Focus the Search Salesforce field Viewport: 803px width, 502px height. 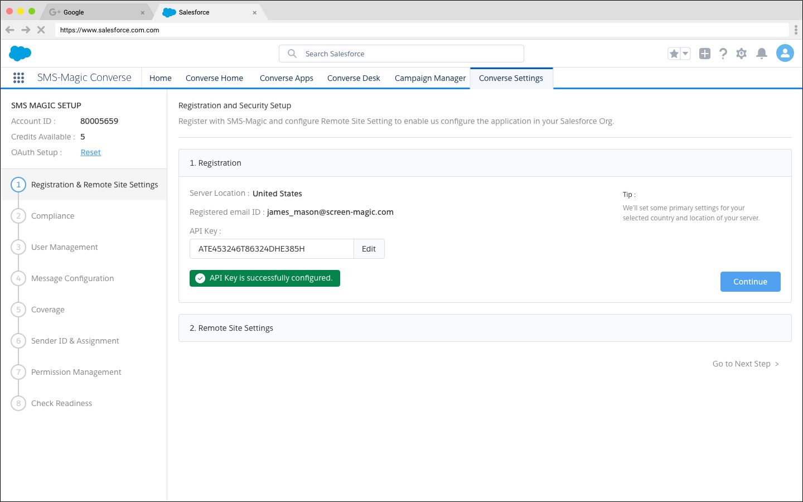pyautogui.click(x=401, y=54)
